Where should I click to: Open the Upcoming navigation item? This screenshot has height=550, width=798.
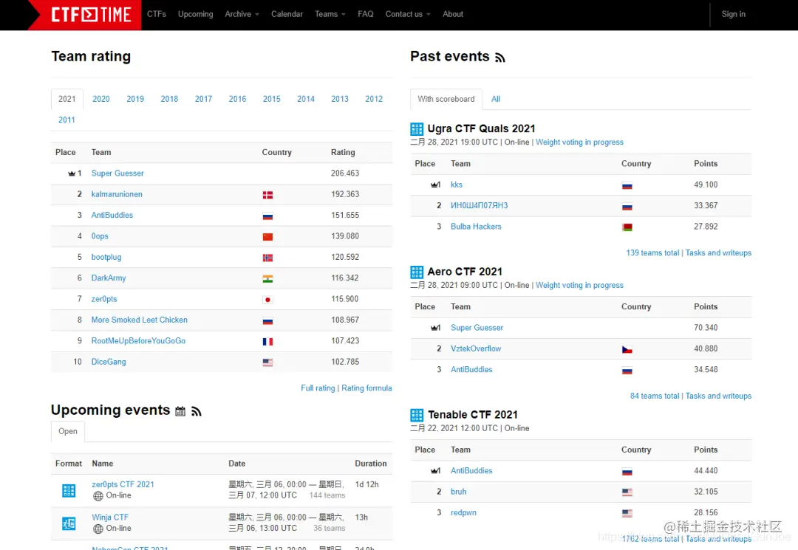pyautogui.click(x=195, y=14)
